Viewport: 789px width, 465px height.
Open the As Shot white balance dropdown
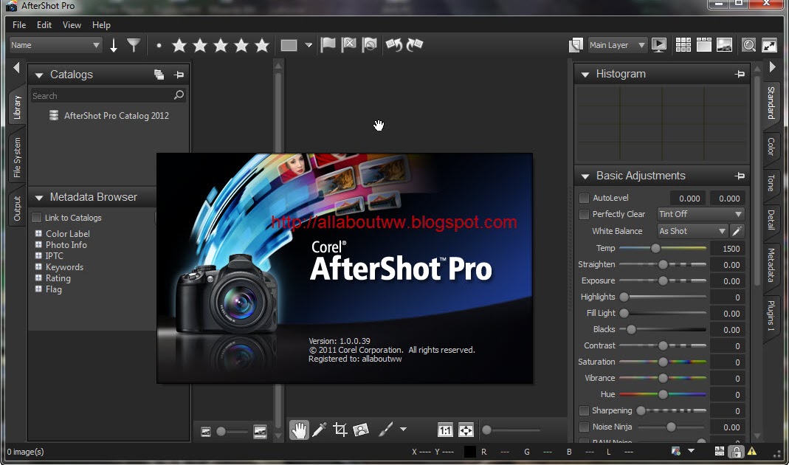click(x=692, y=232)
